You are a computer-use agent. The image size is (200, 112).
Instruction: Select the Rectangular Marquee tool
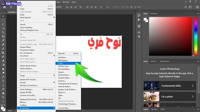point(3,20)
